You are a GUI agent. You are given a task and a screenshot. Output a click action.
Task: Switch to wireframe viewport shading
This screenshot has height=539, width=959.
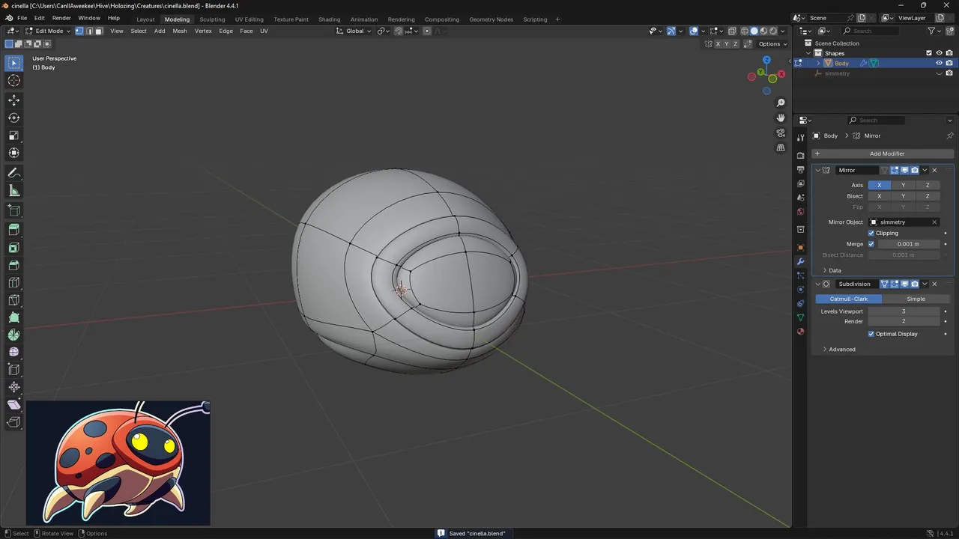[745, 31]
